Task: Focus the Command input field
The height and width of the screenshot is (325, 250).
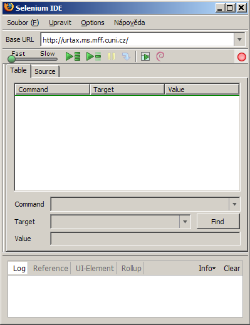Action: click(140, 204)
